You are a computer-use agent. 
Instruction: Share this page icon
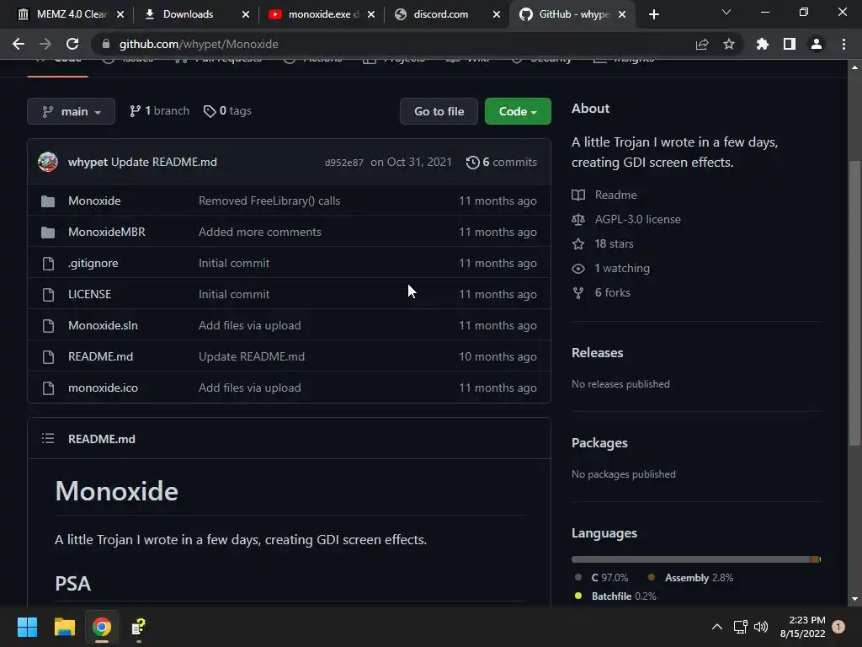click(x=702, y=44)
